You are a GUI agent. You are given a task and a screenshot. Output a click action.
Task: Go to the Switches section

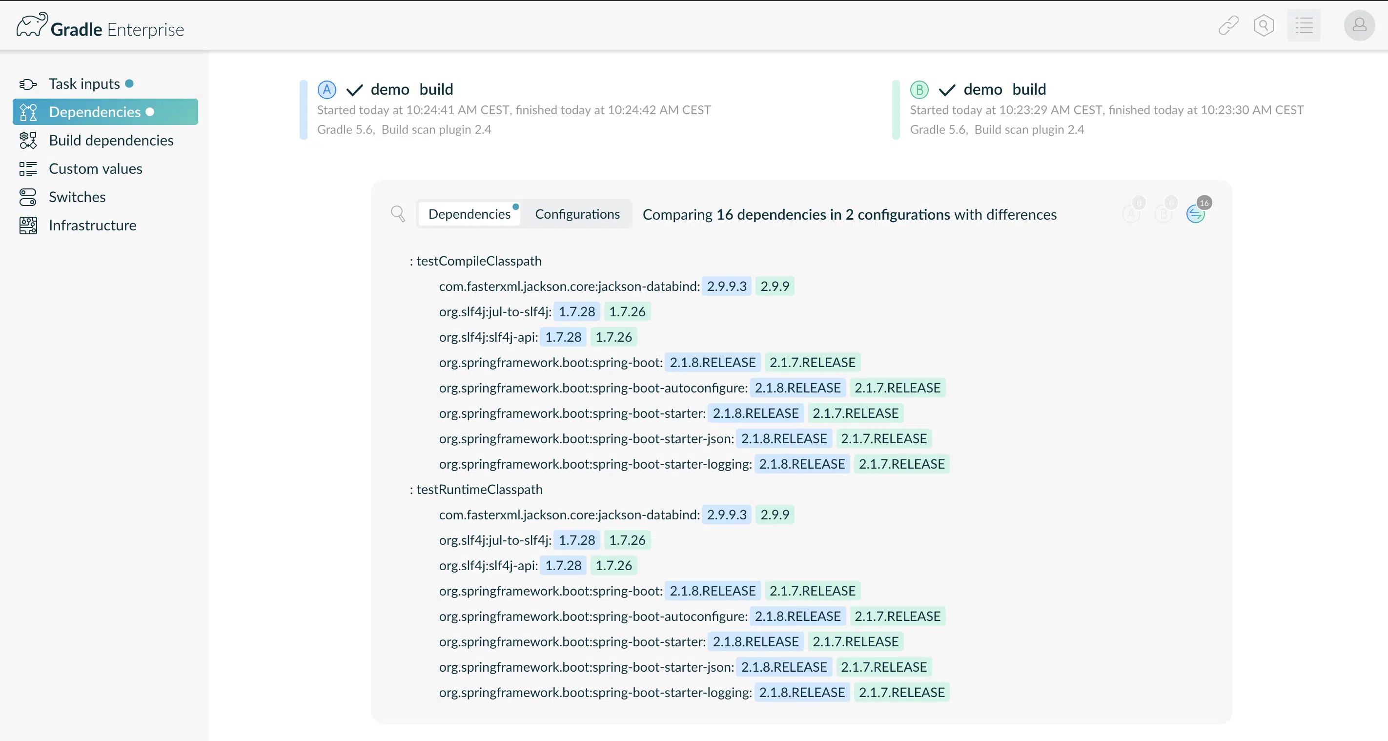[77, 197]
